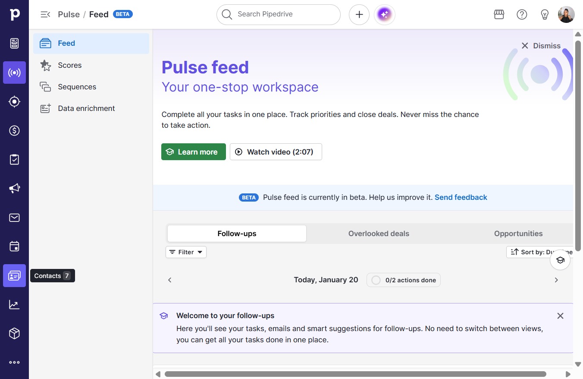Open the AI assistant sparkle button
Image resolution: width=583 pixels, height=379 pixels.
click(385, 15)
